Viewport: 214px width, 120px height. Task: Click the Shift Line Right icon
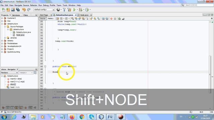click(107, 19)
